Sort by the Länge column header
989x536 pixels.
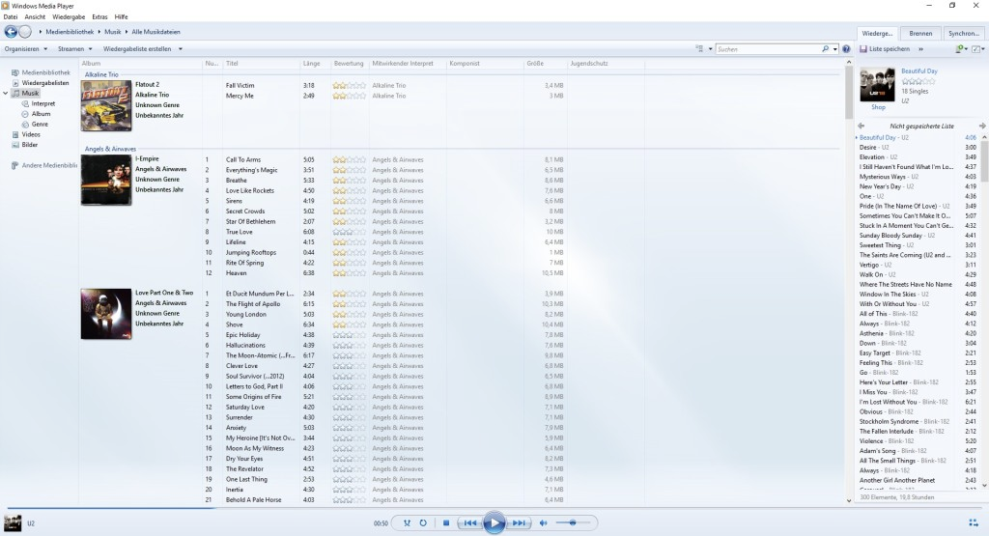(x=311, y=63)
